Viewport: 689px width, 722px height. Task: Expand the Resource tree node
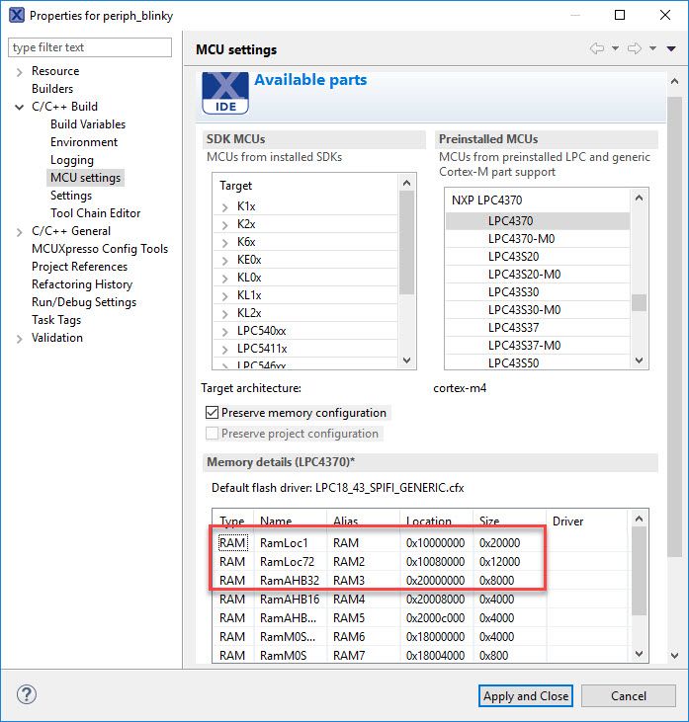tap(20, 72)
